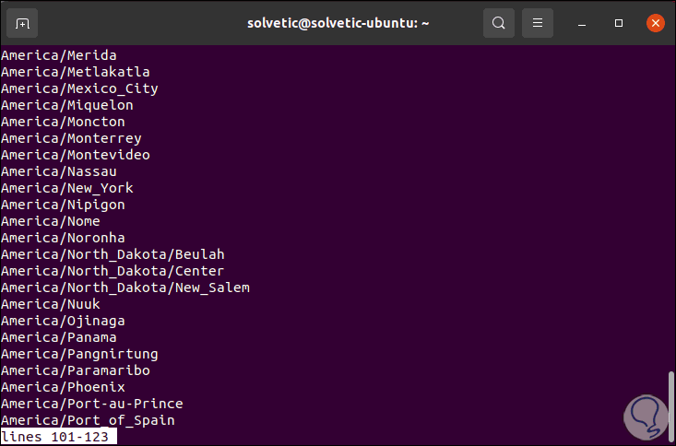Open the hamburger menu

coord(539,22)
